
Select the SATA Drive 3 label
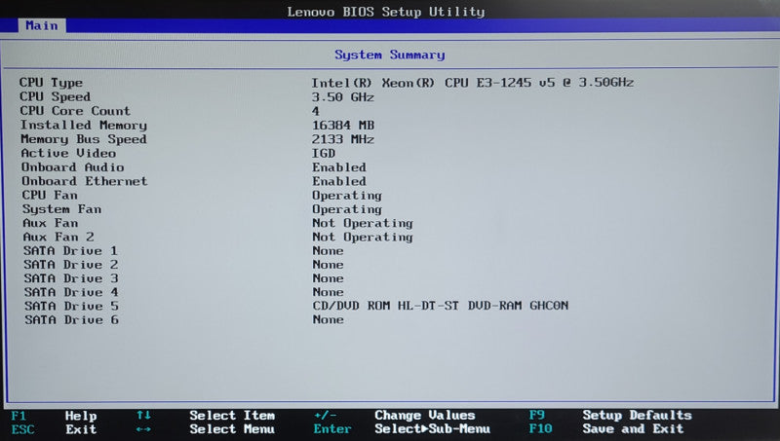tap(70, 278)
